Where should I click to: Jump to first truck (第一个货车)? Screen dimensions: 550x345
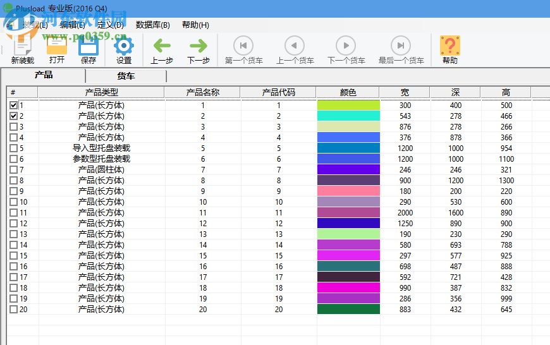[x=243, y=50]
